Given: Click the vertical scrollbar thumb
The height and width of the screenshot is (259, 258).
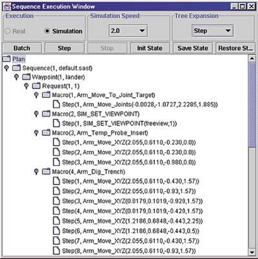Looking at the screenshot, I should pyautogui.click(x=252, y=104).
